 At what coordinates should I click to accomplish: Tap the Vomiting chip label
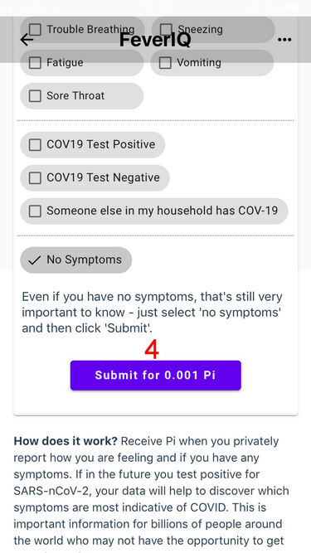[x=199, y=62]
